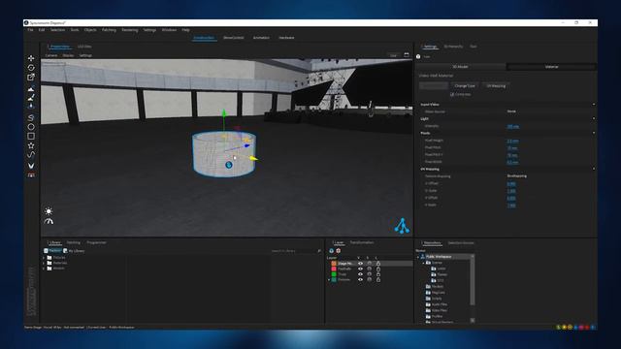Collapse the Input Video section arrow
This screenshot has height=349, width=621.
(594, 105)
